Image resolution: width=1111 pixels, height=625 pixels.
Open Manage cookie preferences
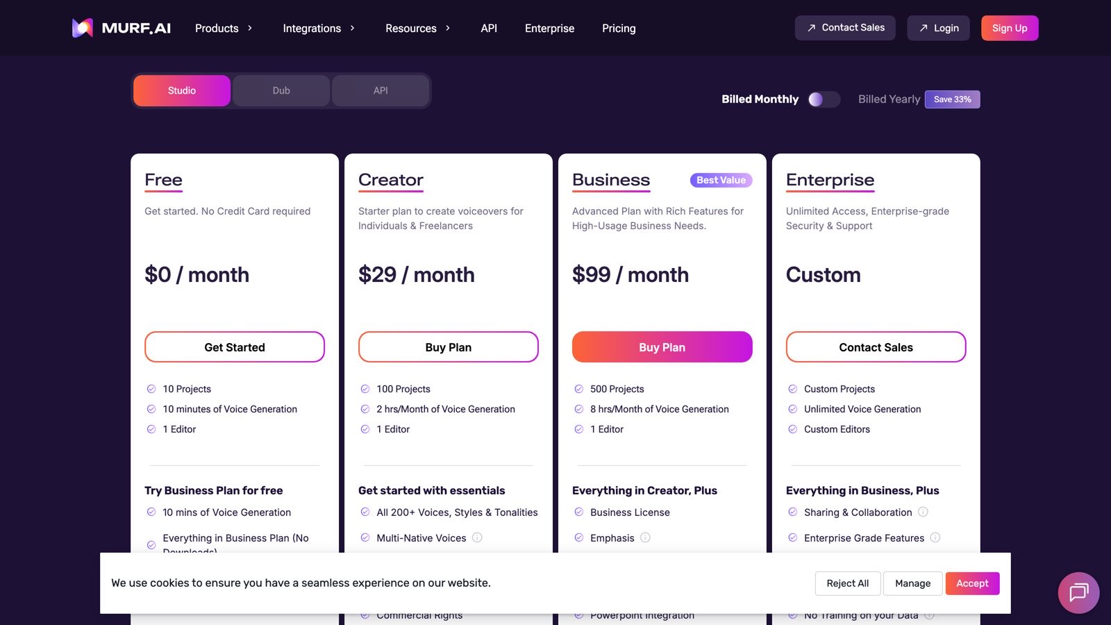coord(912,583)
